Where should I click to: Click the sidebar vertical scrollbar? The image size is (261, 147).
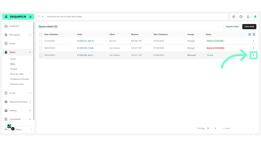34,71
